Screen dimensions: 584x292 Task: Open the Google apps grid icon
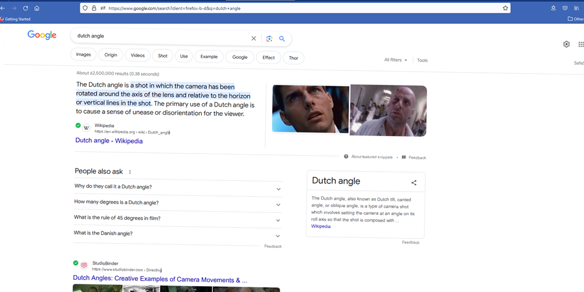[x=581, y=44]
